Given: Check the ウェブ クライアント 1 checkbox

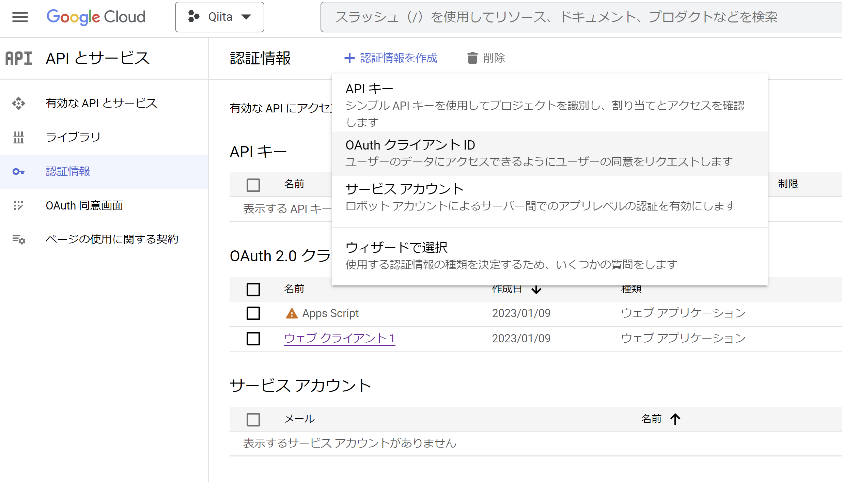Looking at the screenshot, I should [x=253, y=339].
